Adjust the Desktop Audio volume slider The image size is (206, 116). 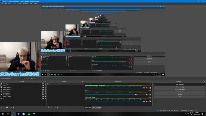115,88
